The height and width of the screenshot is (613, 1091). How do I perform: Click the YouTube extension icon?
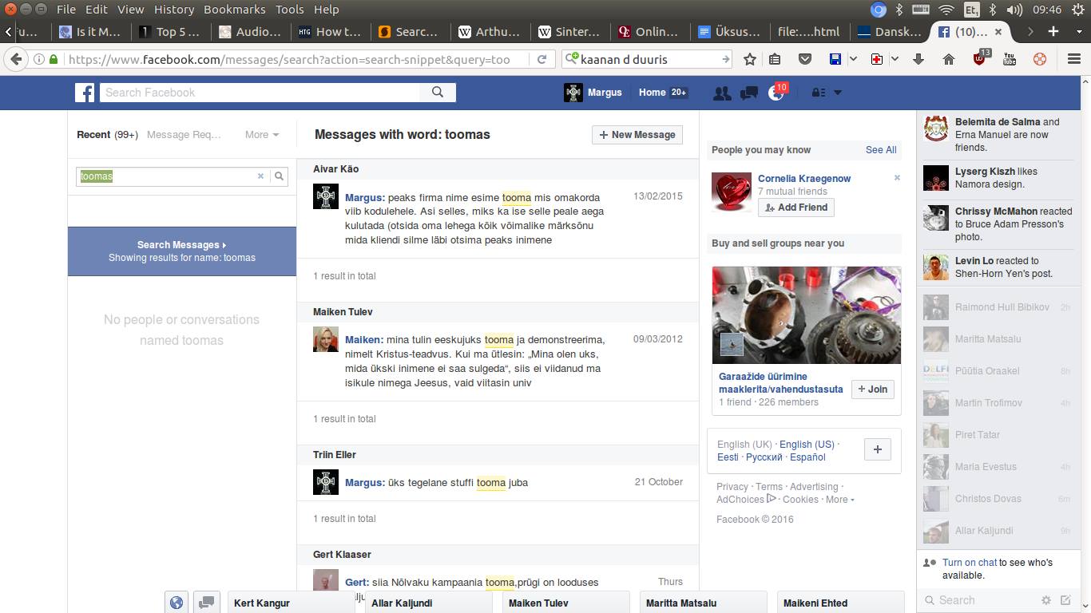point(1010,59)
